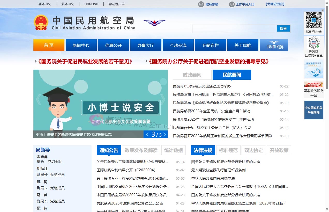Image resolution: width=329 pixels, height=212 pixels.
Task: Click the civil aviation wings emblem
Action: click(x=154, y=23)
